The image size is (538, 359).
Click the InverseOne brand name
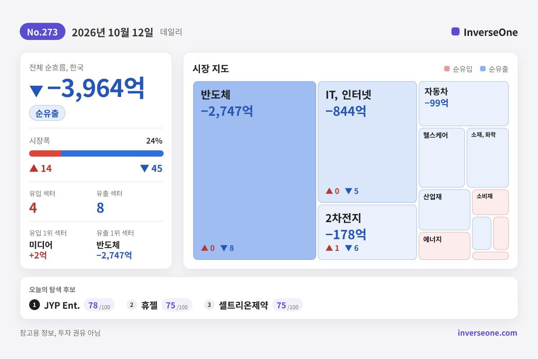(x=490, y=32)
